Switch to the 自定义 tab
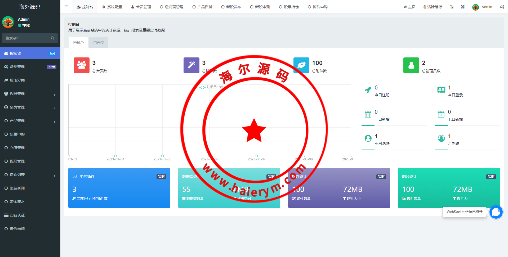 tap(99, 43)
